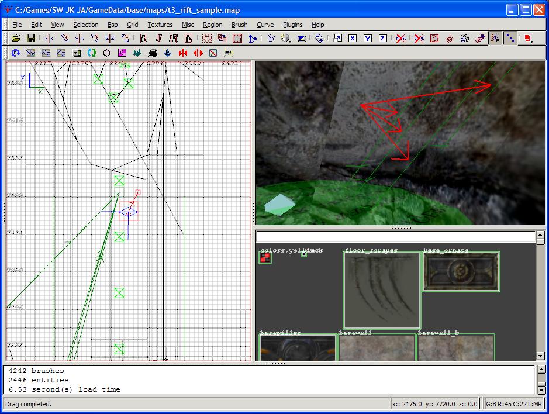Activate the Clipper tool
The width and height of the screenshot is (549, 414).
coord(253,38)
